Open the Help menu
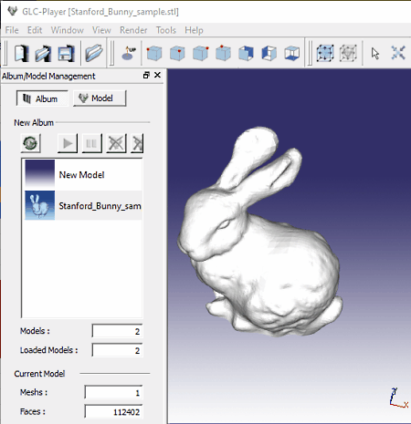 [194, 30]
